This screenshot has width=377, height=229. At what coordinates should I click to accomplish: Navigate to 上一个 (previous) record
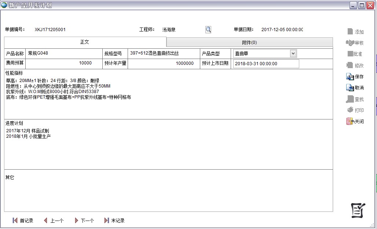54,221
